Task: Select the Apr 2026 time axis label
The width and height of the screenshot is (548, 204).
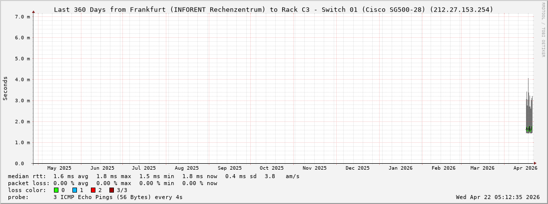Action: (x=525, y=168)
